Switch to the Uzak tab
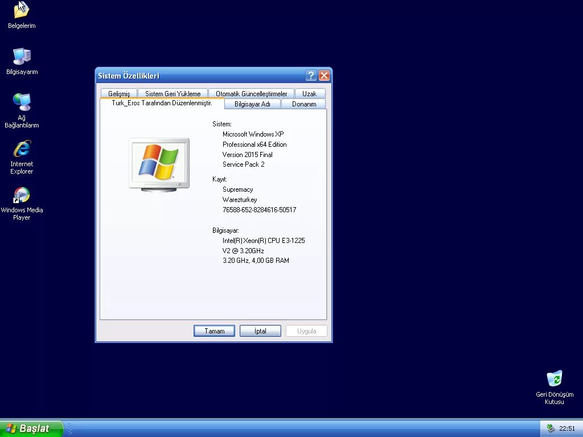Screen dimensions: 583x437 [309, 94]
